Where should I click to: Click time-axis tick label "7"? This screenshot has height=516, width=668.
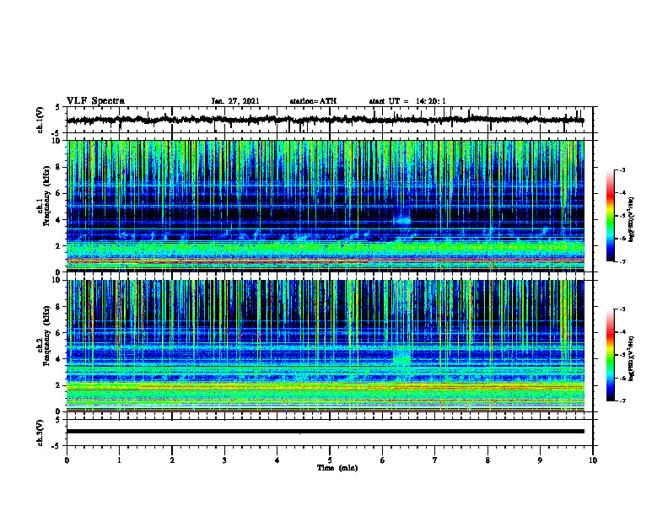pyautogui.click(x=435, y=460)
